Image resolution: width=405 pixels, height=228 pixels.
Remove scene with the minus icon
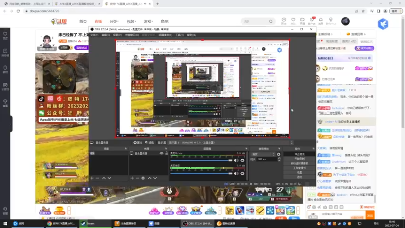coord(97,178)
